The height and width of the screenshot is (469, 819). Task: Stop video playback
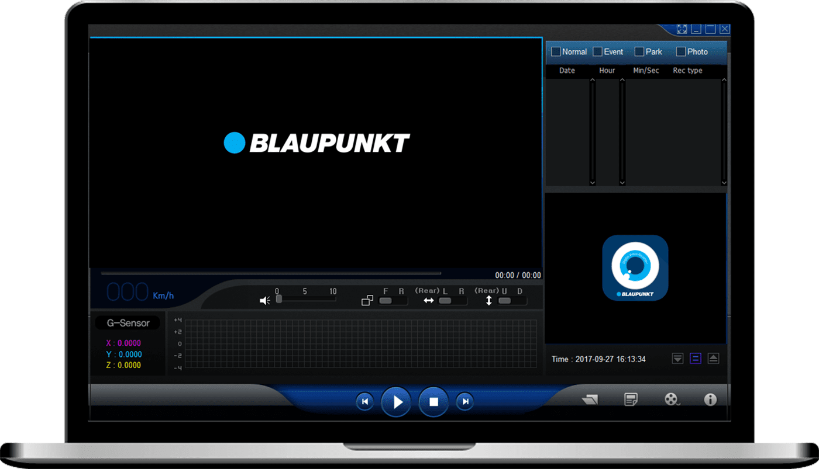pos(433,402)
